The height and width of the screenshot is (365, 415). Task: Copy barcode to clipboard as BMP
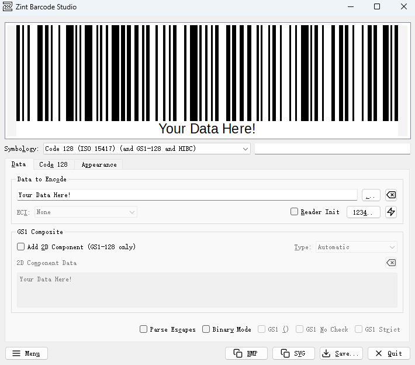point(246,353)
